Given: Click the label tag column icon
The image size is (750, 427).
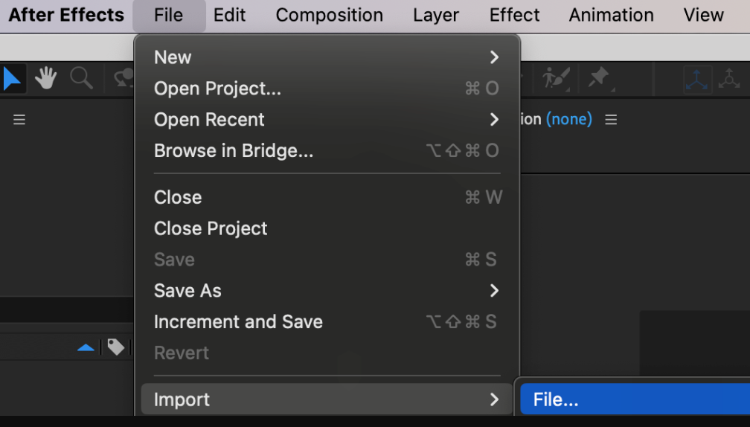Looking at the screenshot, I should [115, 347].
